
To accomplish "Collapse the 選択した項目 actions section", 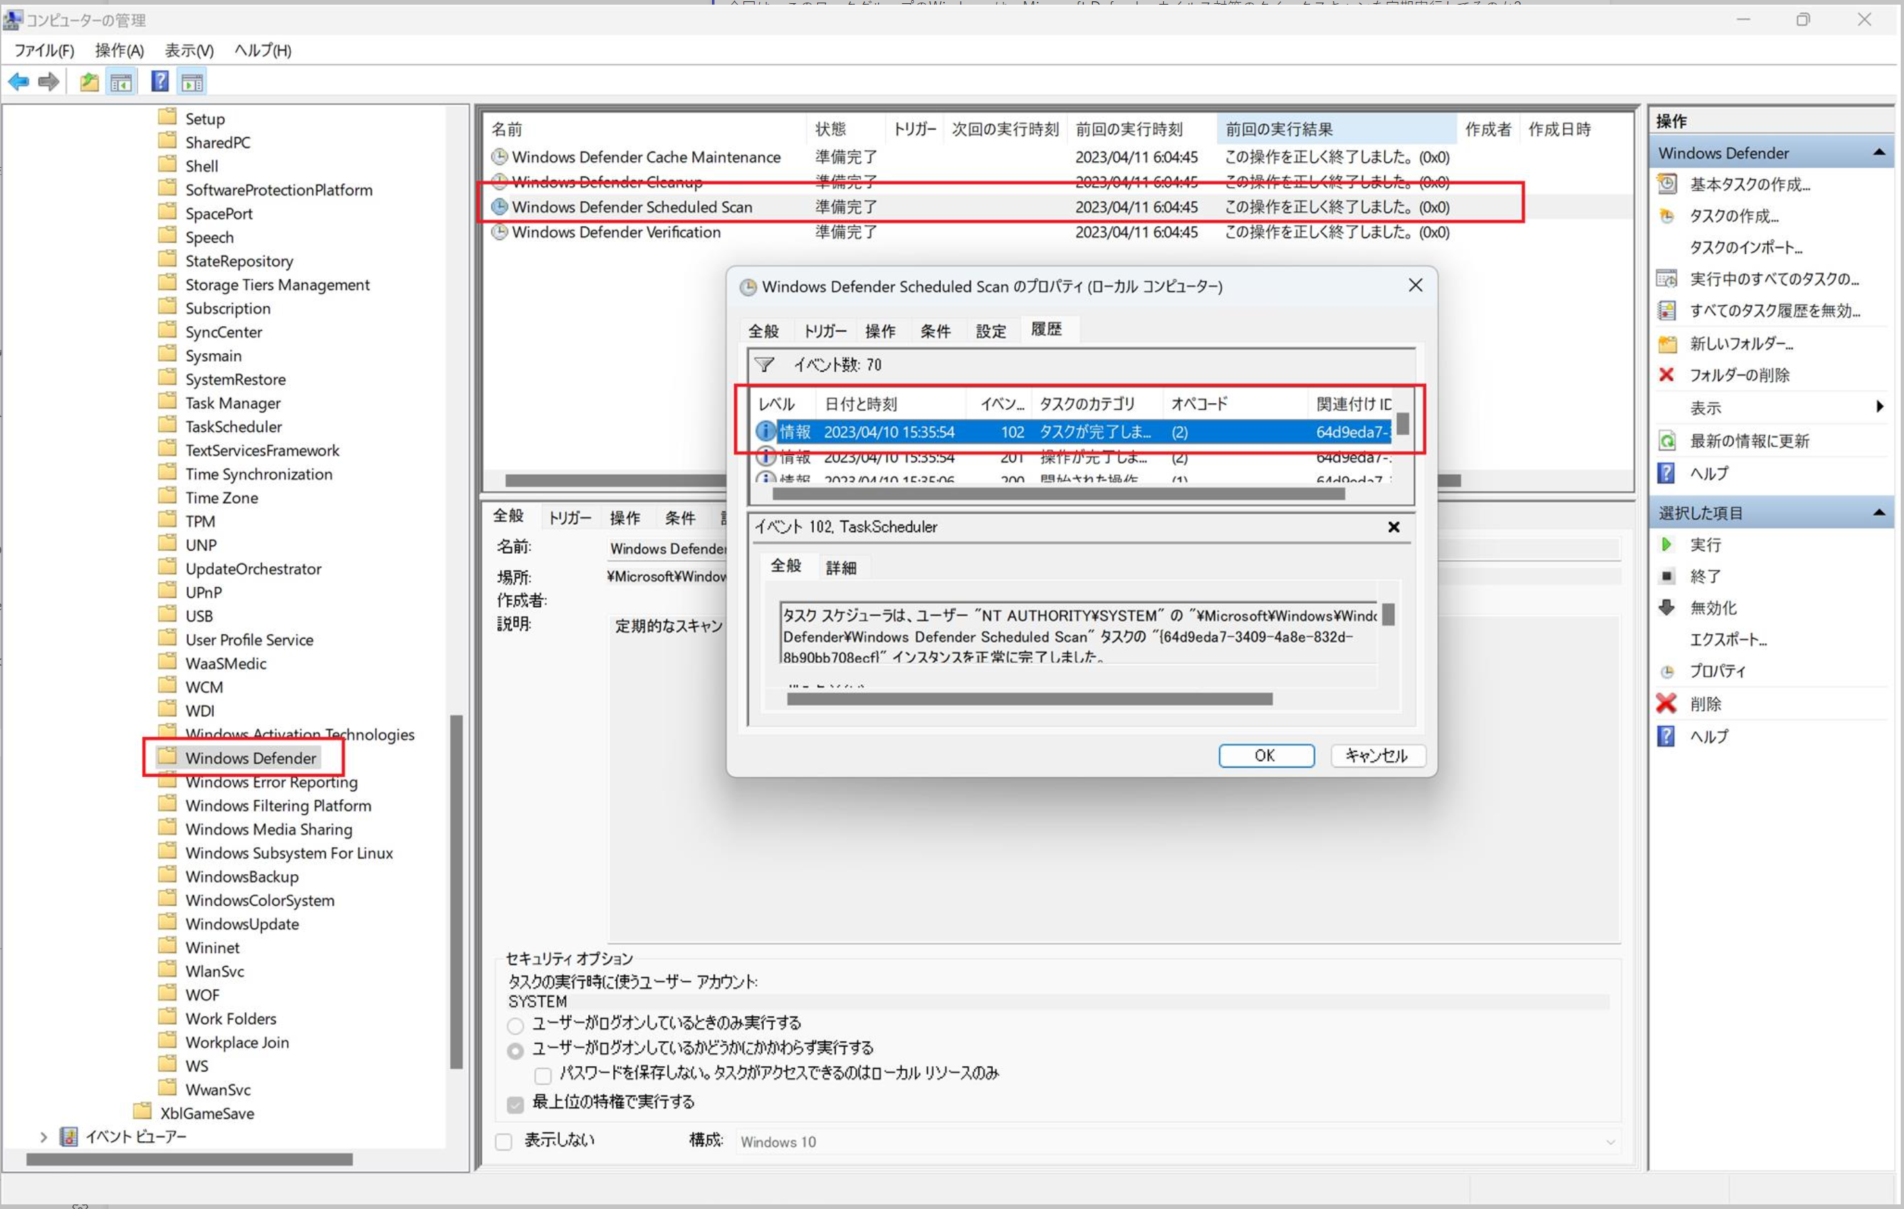I will 1879,512.
